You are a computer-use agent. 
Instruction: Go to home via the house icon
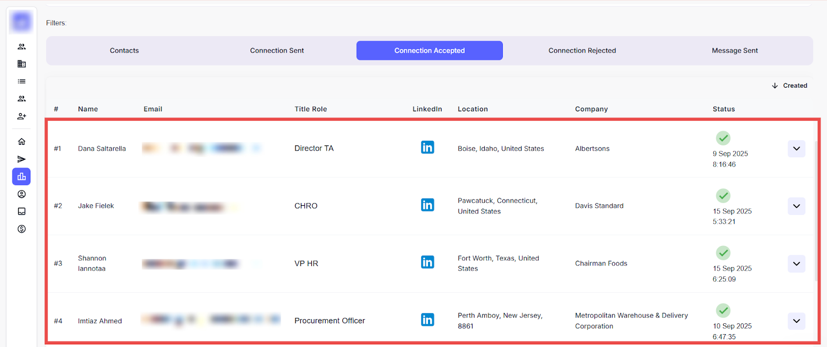(x=22, y=142)
